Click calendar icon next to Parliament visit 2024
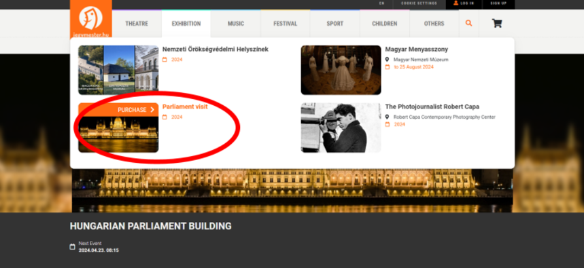The width and height of the screenshot is (584, 268). [x=165, y=117]
